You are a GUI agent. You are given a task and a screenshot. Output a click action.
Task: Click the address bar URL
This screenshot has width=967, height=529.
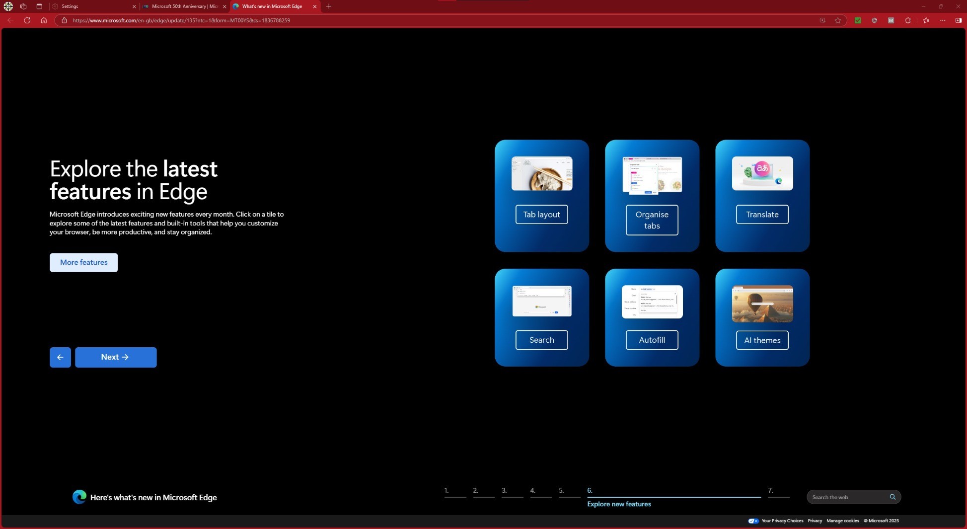(x=181, y=20)
